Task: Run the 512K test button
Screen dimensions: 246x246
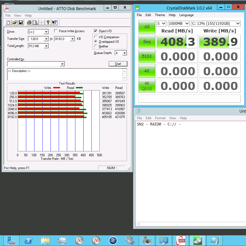Action: [147, 56]
